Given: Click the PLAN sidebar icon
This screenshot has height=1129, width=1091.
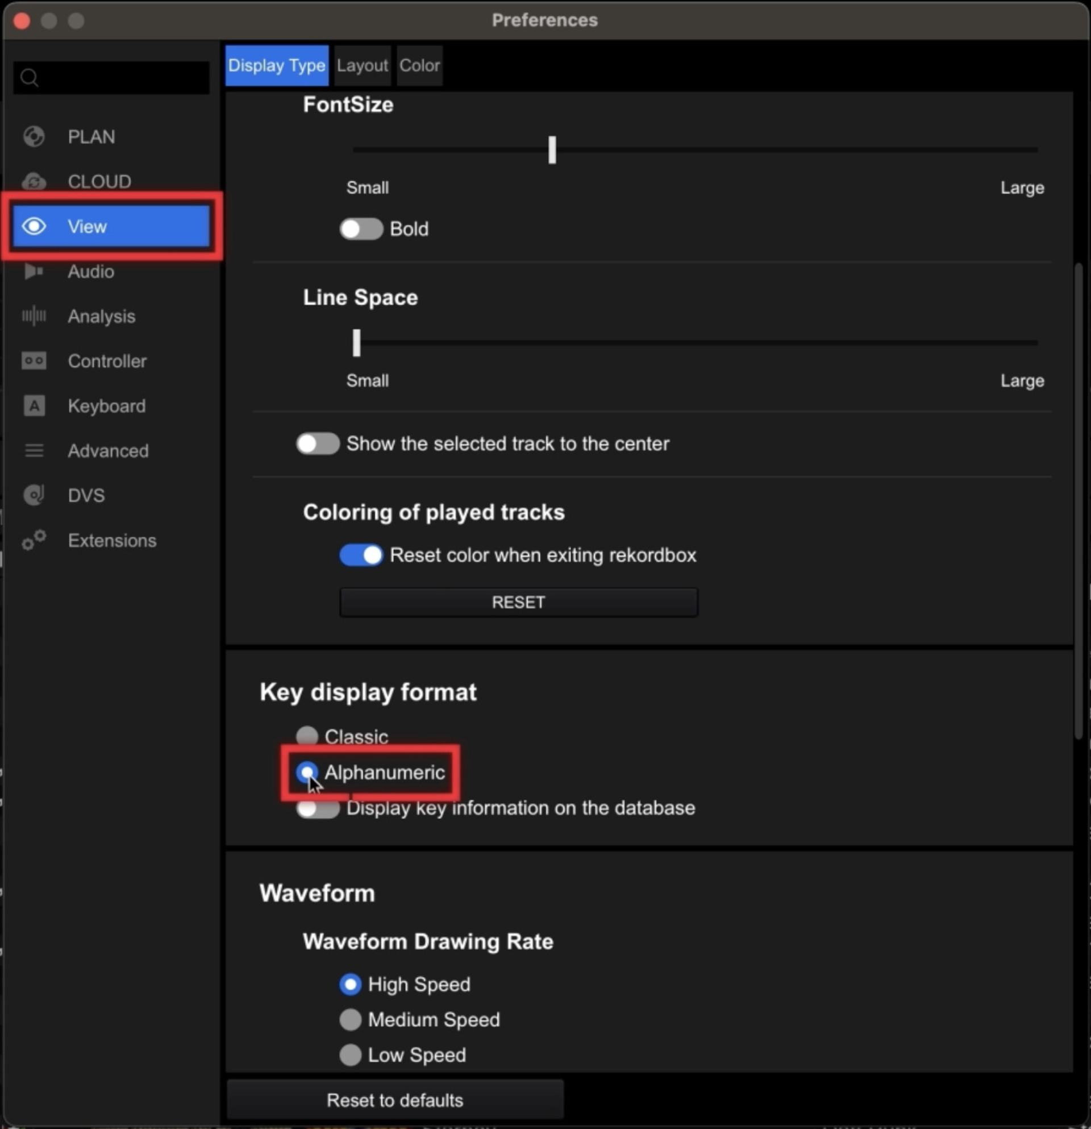Looking at the screenshot, I should pyautogui.click(x=34, y=136).
